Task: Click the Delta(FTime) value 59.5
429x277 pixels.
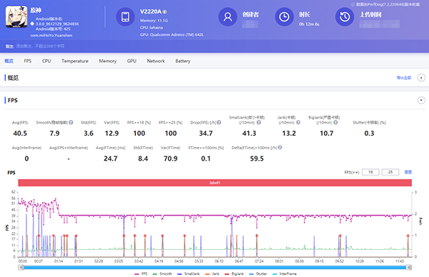Action: (257, 158)
